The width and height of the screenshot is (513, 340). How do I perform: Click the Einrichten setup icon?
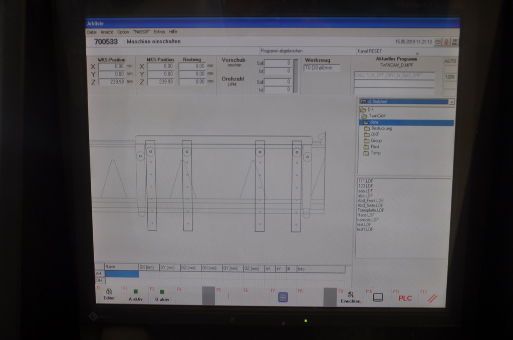pyautogui.click(x=350, y=295)
